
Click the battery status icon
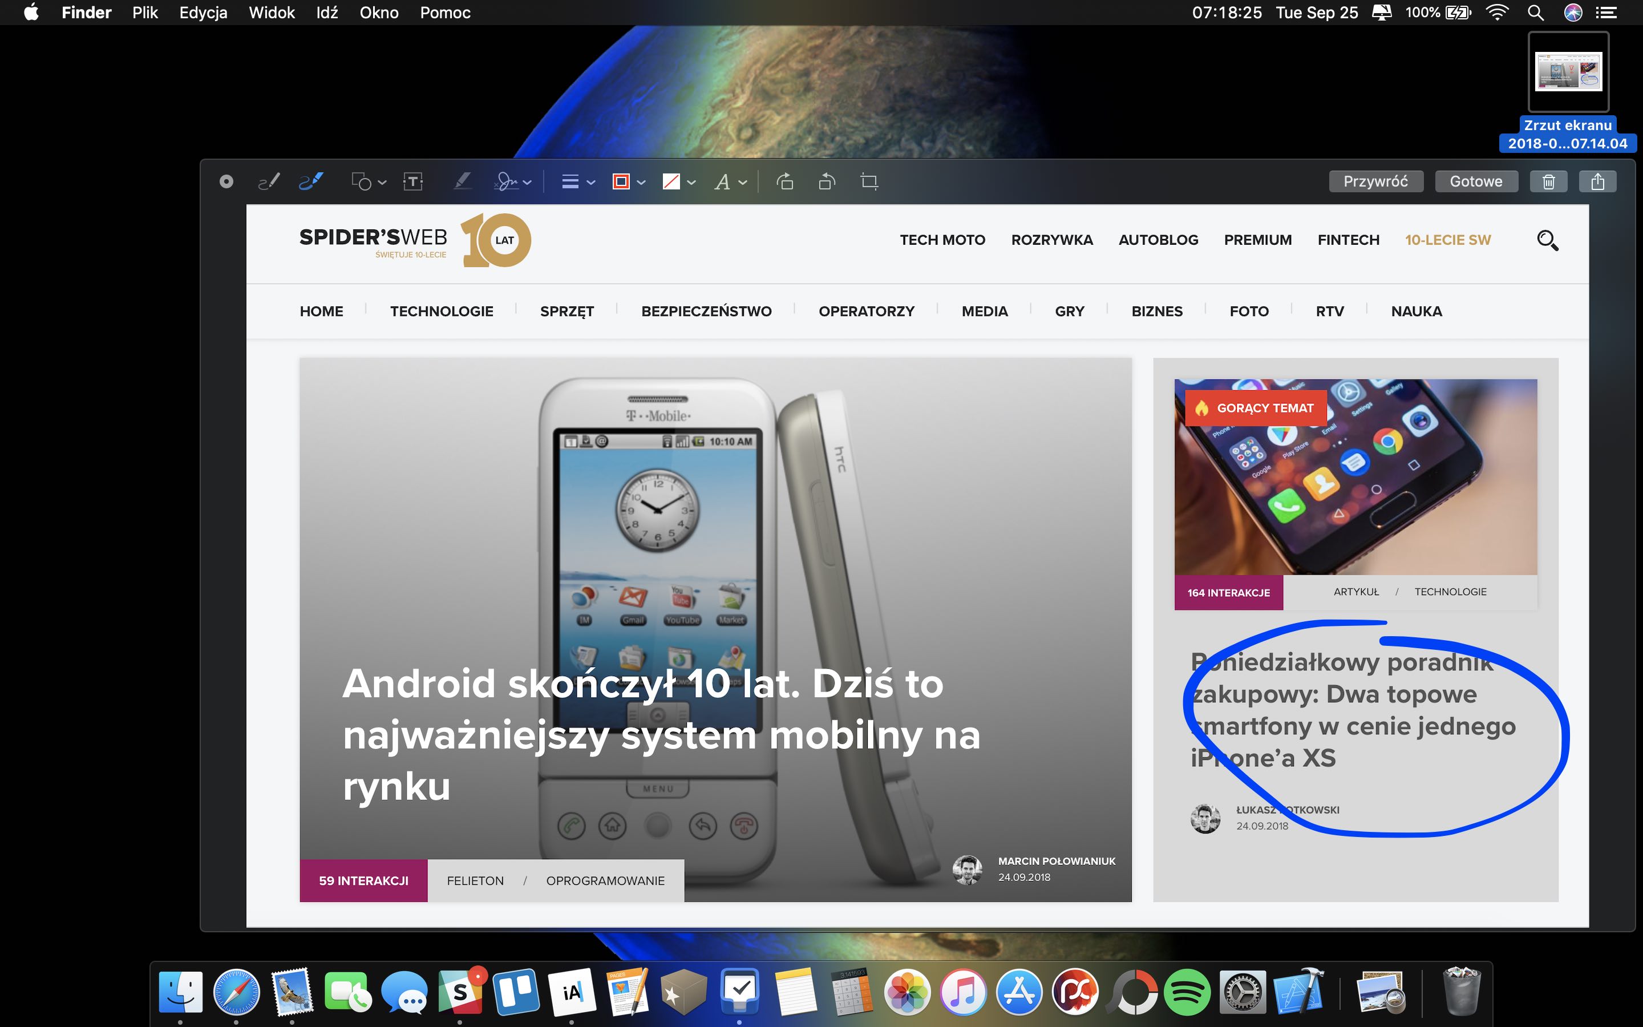(1438, 12)
